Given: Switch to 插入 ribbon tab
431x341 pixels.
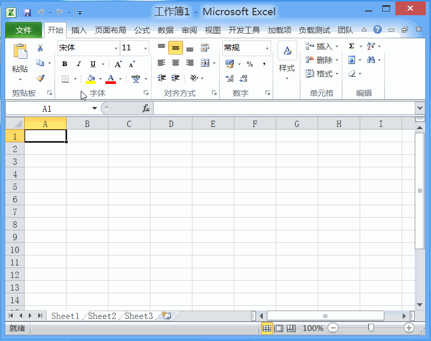Looking at the screenshot, I should (x=79, y=30).
